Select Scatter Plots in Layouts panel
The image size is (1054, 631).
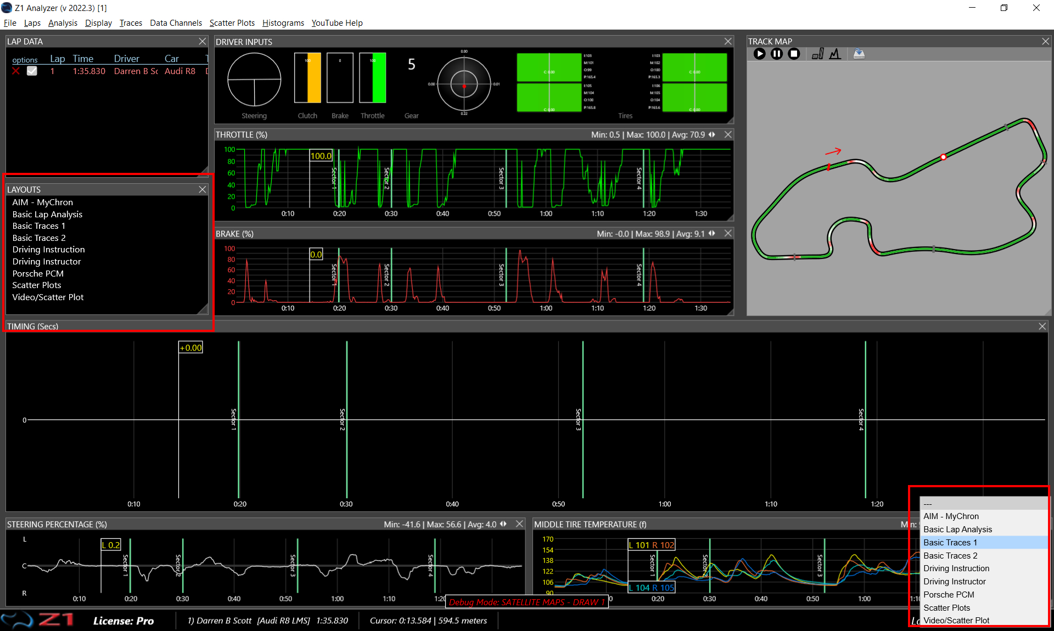pyautogui.click(x=37, y=285)
